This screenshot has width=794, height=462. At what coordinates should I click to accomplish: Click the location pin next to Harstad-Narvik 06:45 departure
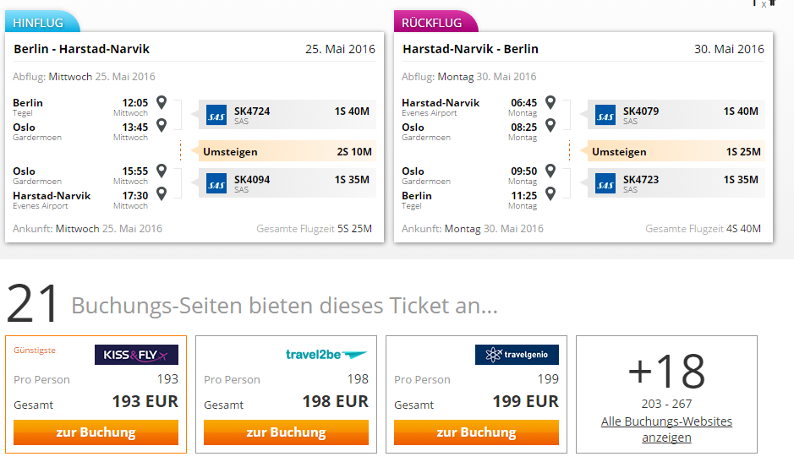coord(550,102)
